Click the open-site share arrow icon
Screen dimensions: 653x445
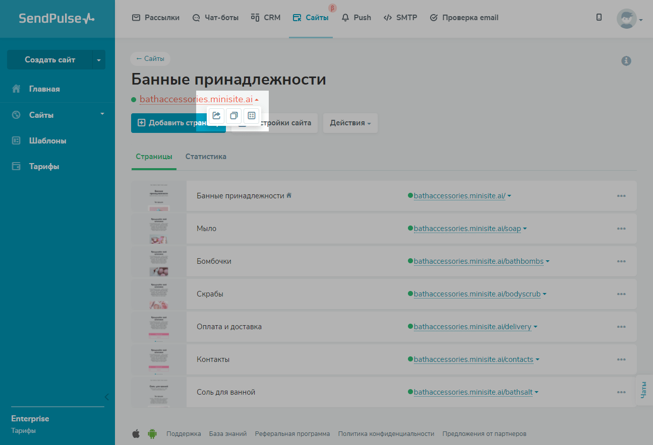pyautogui.click(x=216, y=116)
